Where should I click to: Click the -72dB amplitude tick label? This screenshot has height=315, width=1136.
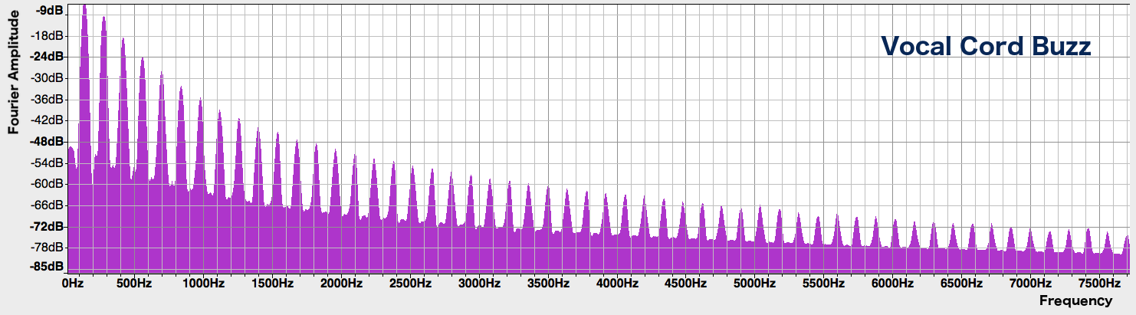click(x=47, y=227)
